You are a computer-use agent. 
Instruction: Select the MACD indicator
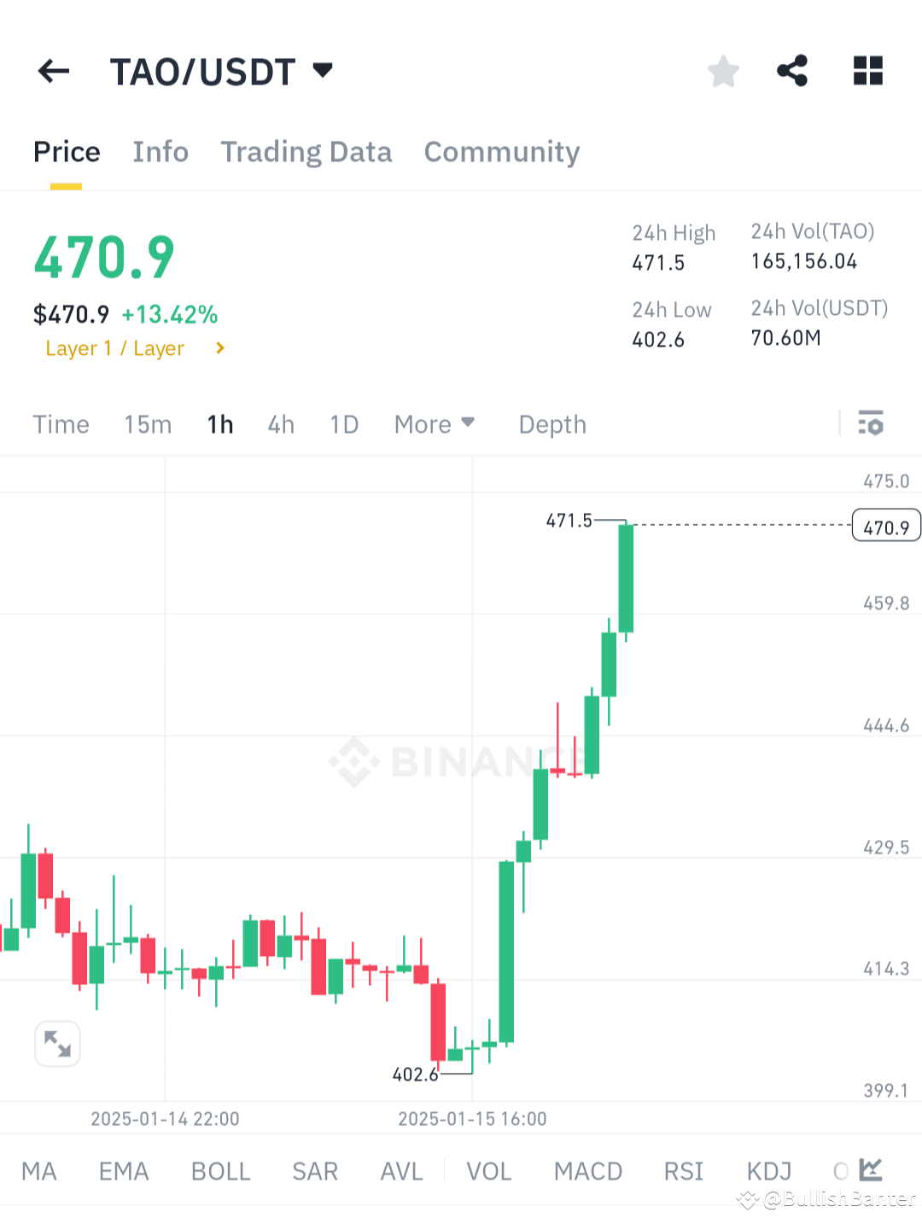tap(587, 1171)
